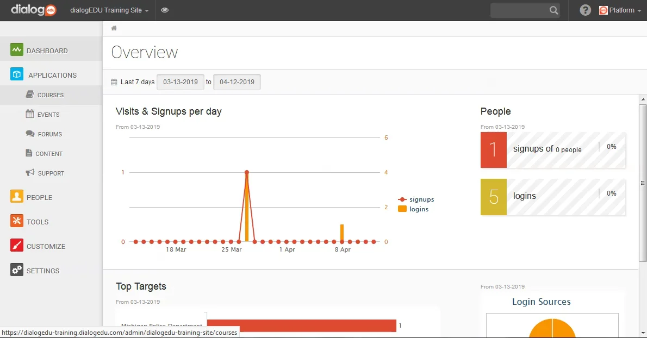
Task: Click the Customize paintbrush icon
Action: click(x=16, y=245)
